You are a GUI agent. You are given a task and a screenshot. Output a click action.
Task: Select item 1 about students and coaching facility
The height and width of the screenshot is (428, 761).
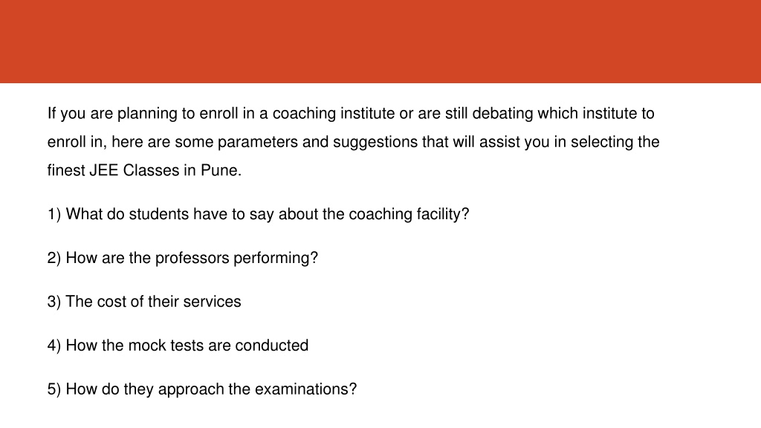258,214
